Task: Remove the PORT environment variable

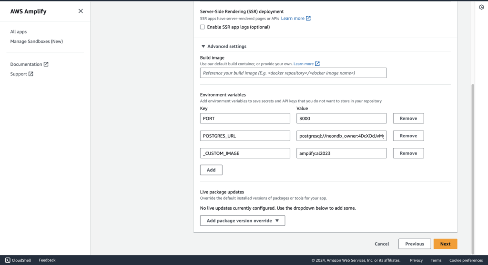Action: pyautogui.click(x=408, y=118)
